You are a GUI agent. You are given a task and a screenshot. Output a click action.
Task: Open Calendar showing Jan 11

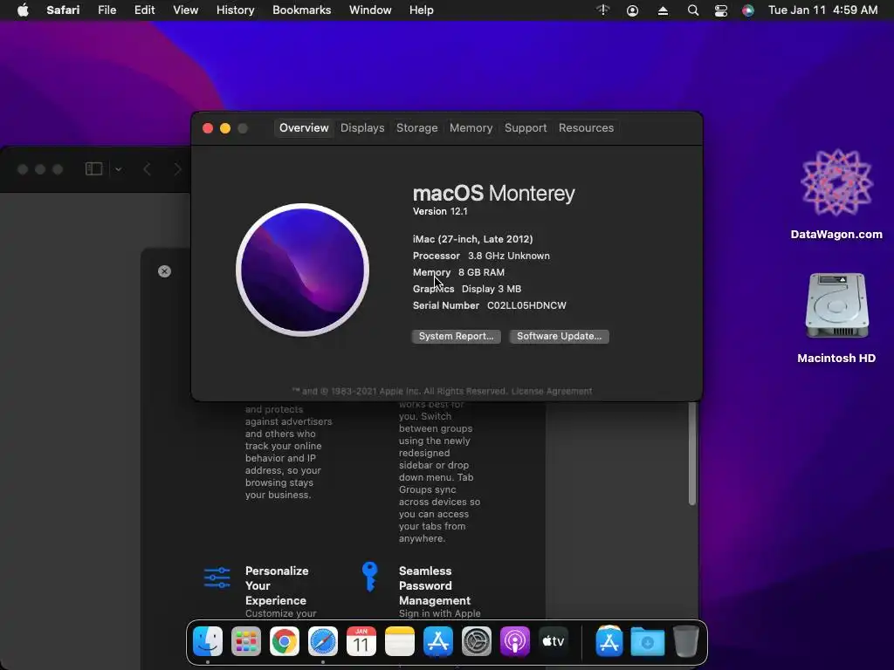coord(361,641)
